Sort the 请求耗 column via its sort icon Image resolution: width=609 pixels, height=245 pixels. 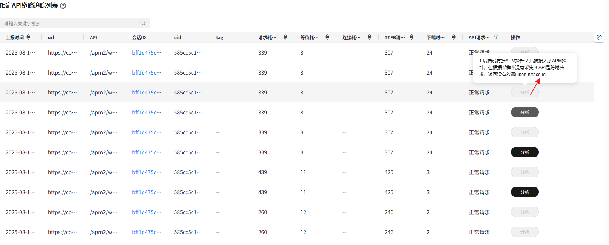(285, 37)
